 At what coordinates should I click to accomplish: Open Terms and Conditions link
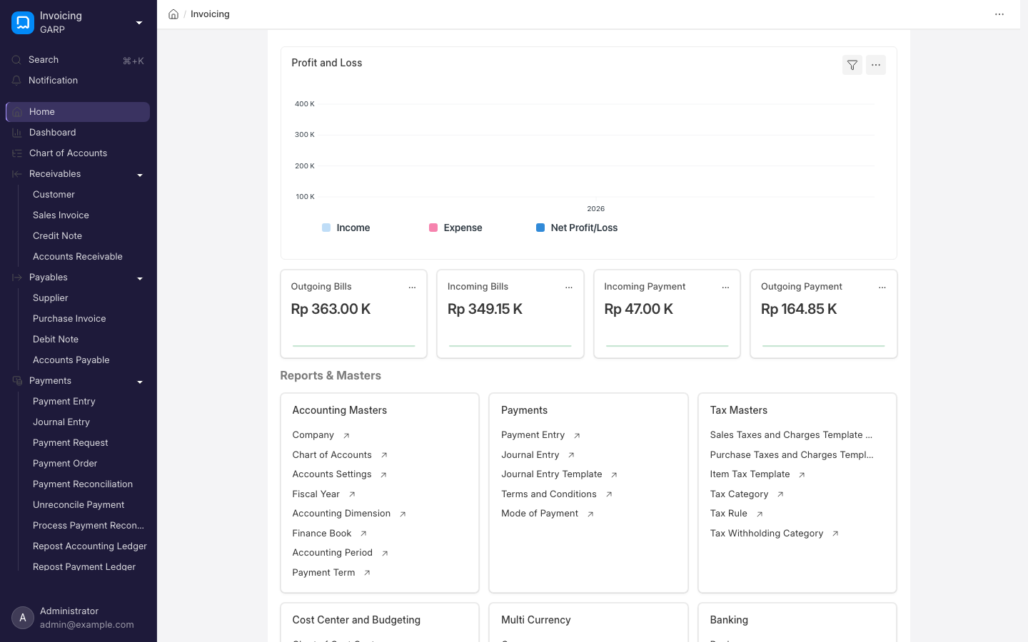549,494
